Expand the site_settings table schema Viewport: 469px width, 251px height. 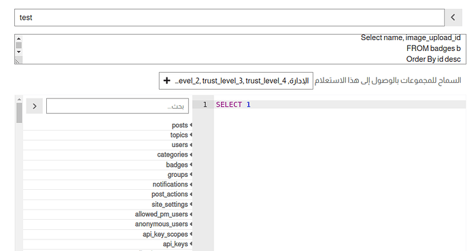pos(107,204)
